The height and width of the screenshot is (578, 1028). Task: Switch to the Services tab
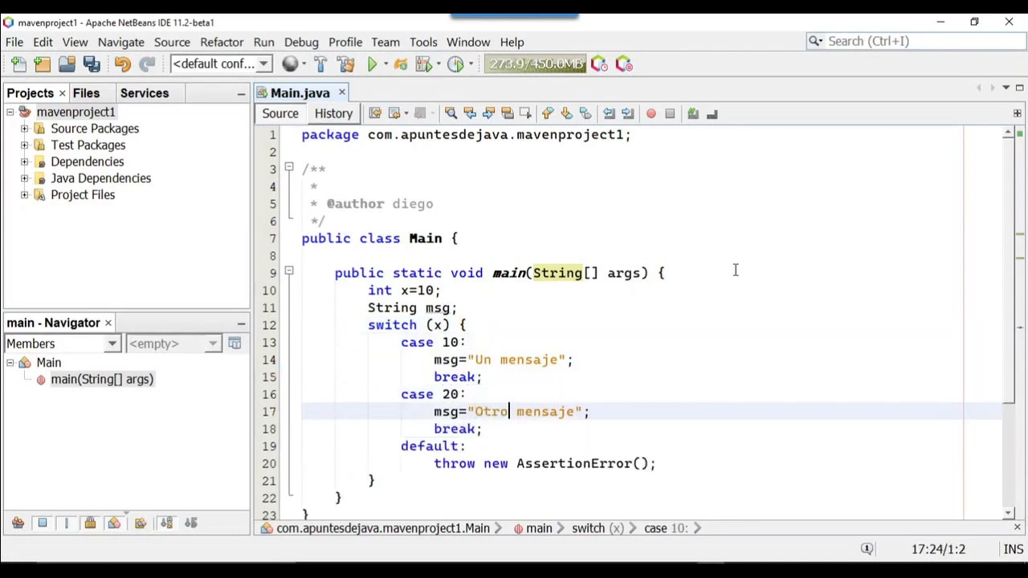(145, 93)
